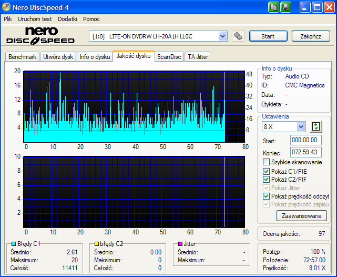
Task: Click the disc ID CMC Magnetics text
Action: 305,85
